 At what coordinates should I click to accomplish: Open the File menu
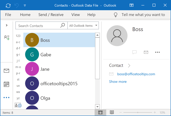click(8, 14)
